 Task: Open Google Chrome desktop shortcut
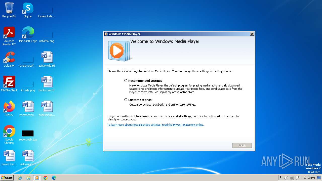(9, 134)
